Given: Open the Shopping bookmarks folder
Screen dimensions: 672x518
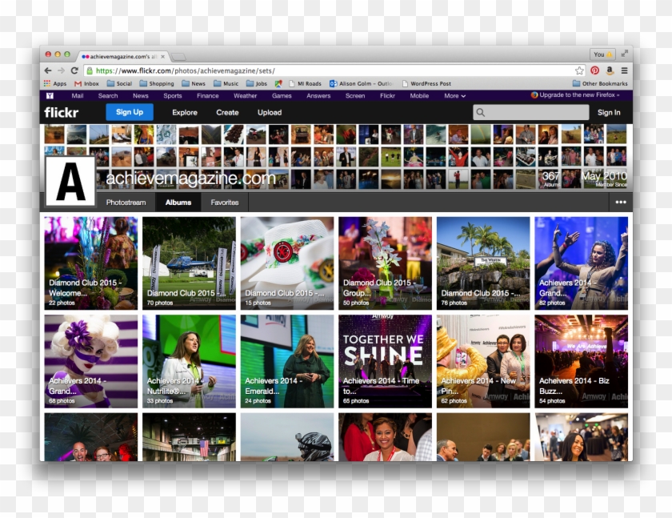Looking at the screenshot, I should point(157,83).
